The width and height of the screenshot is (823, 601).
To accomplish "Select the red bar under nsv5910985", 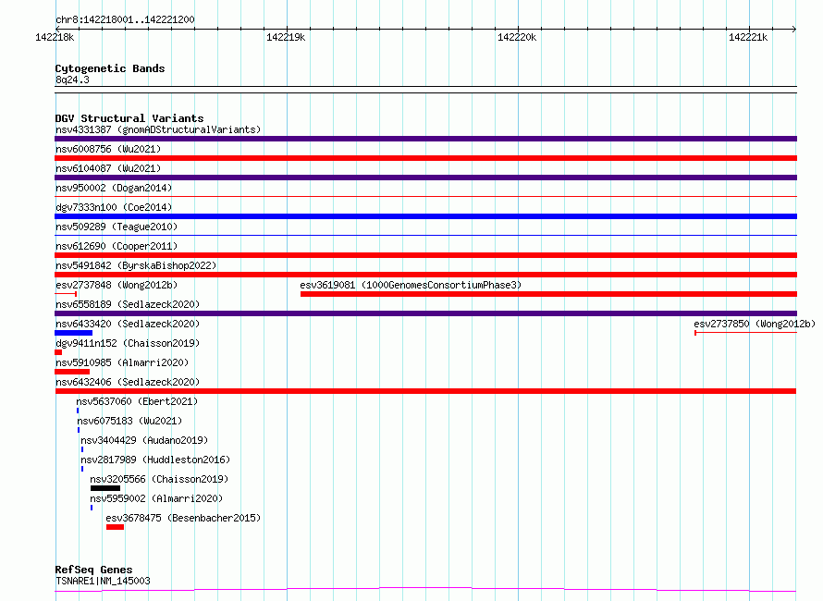I will [72, 372].
